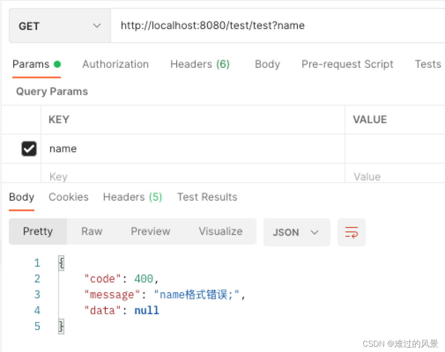Select the response Body tab
This screenshot has height=352, width=445.
pyautogui.click(x=22, y=197)
